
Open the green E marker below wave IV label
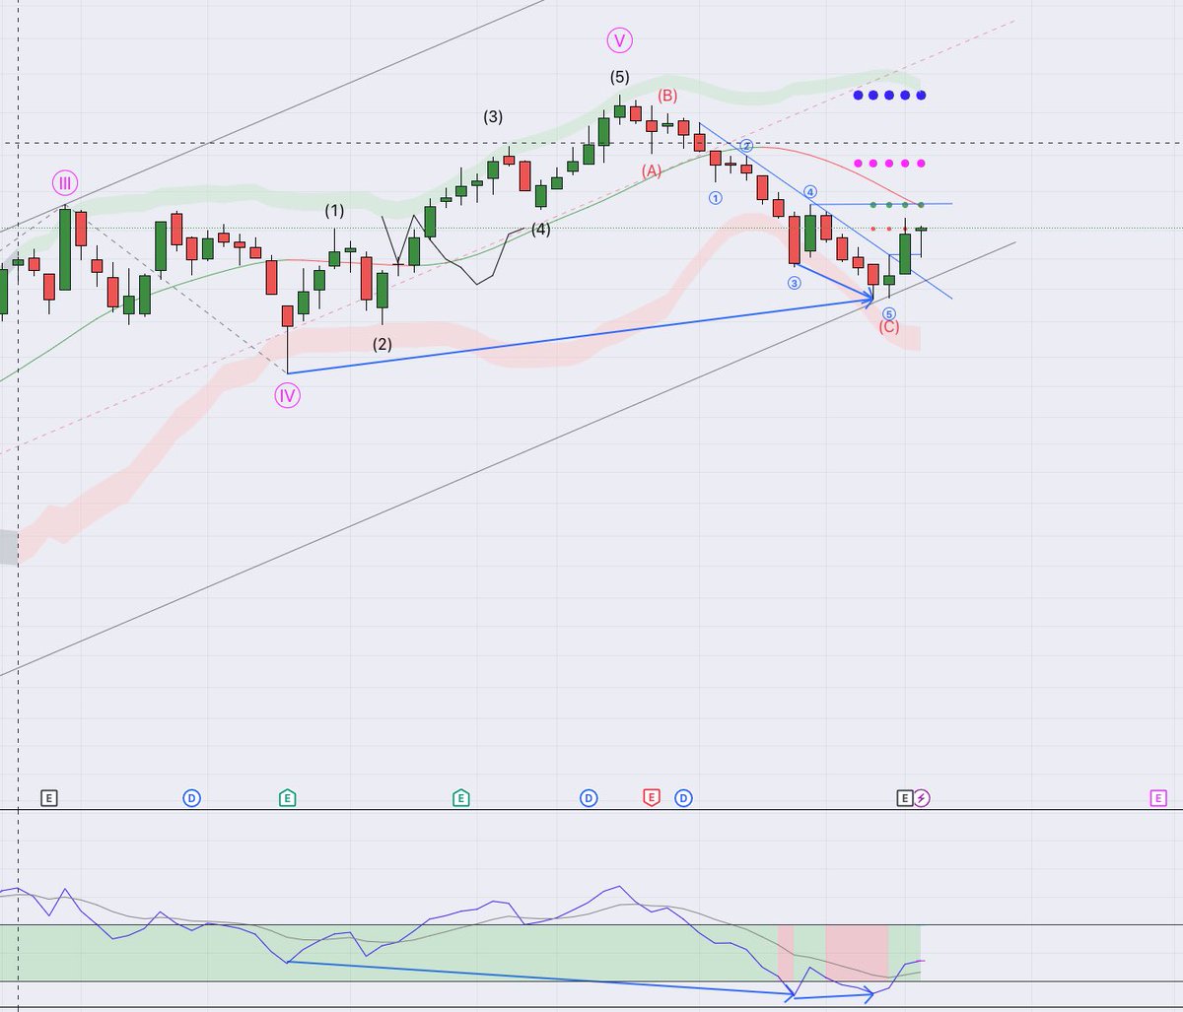point(287,797)
